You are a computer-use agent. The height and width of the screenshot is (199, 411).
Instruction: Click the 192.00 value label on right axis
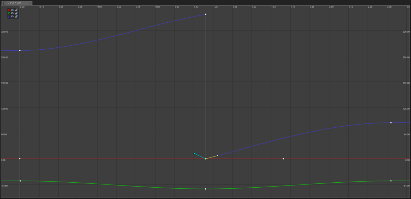coord(406,83)
